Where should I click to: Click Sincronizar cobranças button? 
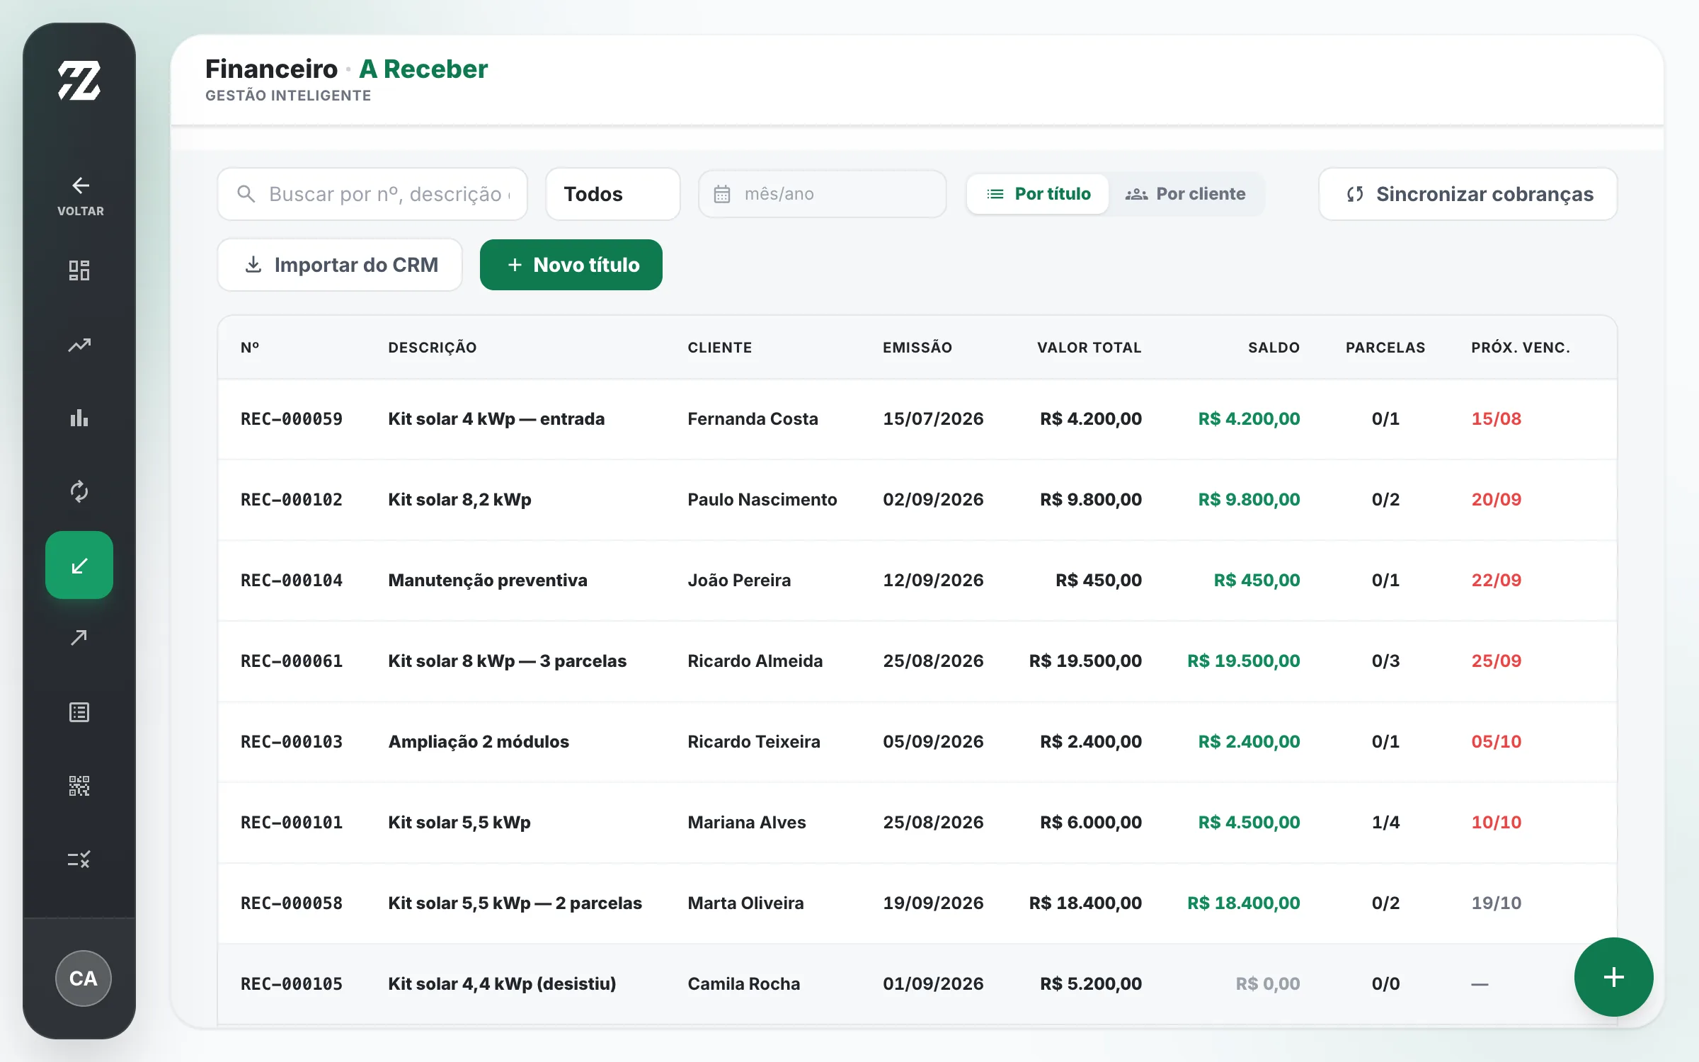pos(1468,194)
